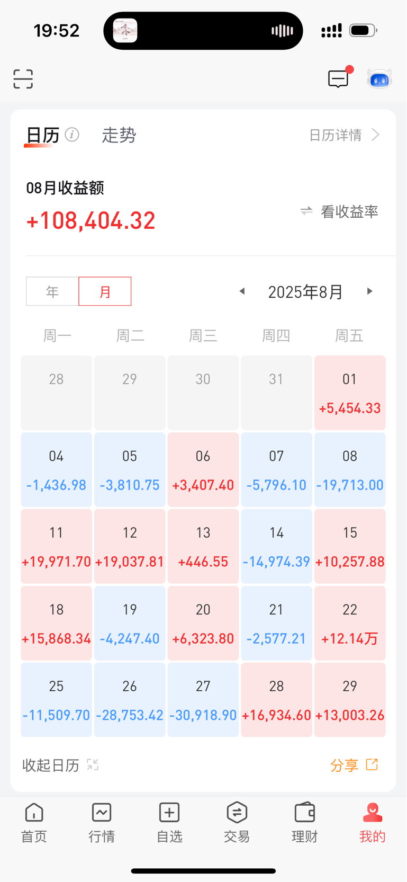Tap greyed-out July 28 cell
Viewport: 407px width, 882px height.
pyautogui.click(x=56, y=393)
